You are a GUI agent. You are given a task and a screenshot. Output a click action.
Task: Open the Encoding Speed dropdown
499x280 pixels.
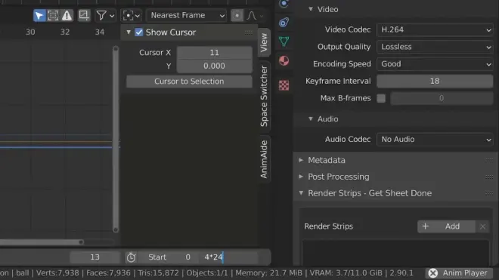435,64
